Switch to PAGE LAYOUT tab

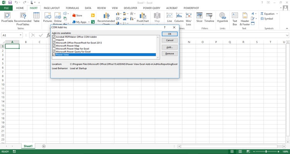pos(52,8)
